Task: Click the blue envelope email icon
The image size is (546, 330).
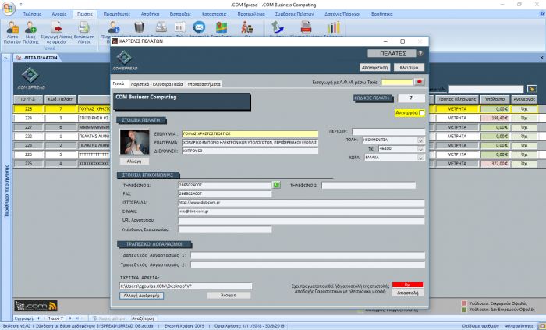Action: 199,27
